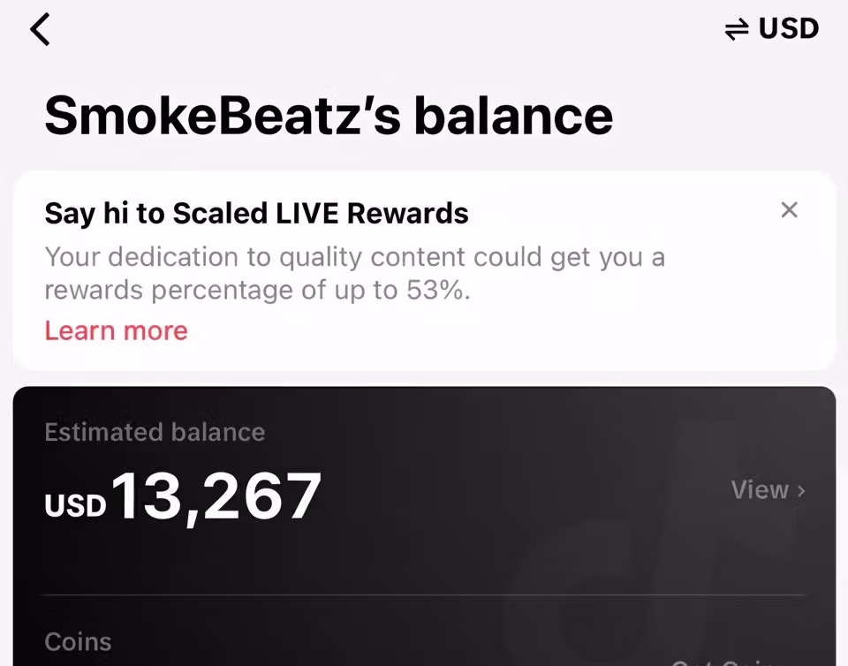
Task: Click the Say hi to Scaled LIVE Rewards title
Action: click(x=256, y=213)
